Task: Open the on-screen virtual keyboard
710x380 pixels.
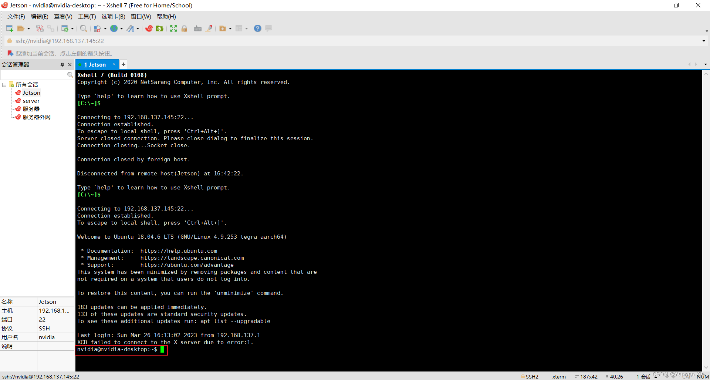Action: (197, 28)
